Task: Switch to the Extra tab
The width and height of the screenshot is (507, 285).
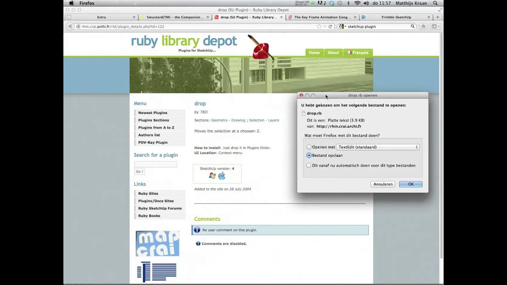Action: pos(101,17)
